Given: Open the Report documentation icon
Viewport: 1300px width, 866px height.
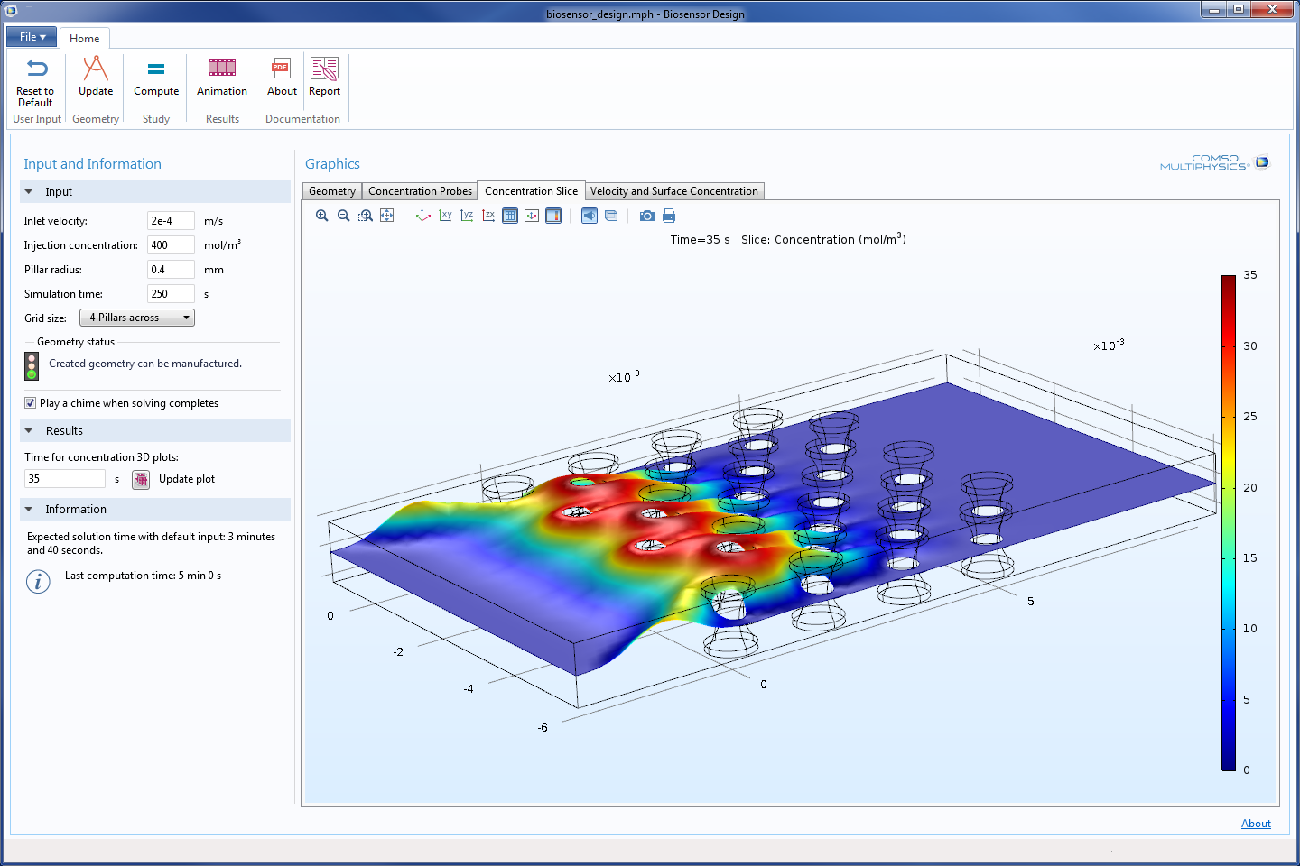Looking at the screenshot, I should click(324, 78).
